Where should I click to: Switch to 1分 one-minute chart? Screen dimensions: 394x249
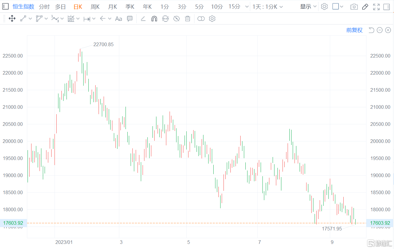(164, 7)
